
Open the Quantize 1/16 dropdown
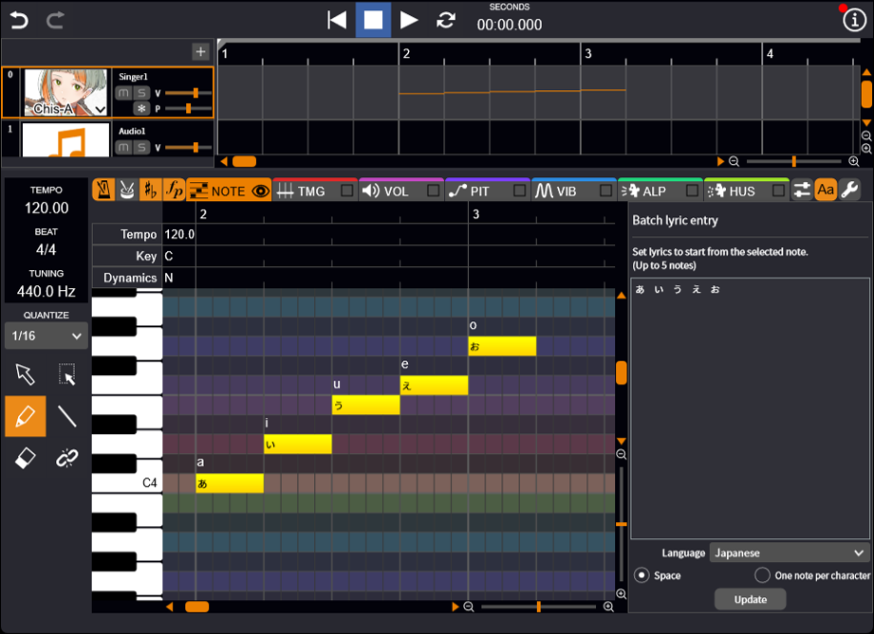tap(46, 335)
